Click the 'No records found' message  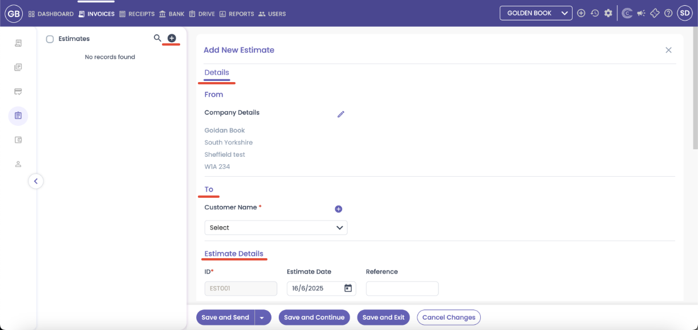pyautogui.click(x=110, y=57)
